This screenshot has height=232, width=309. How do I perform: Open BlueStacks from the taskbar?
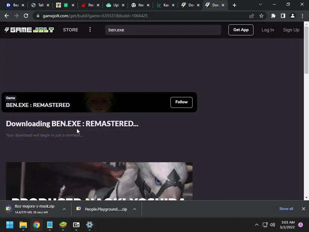(x=63, y=225)
